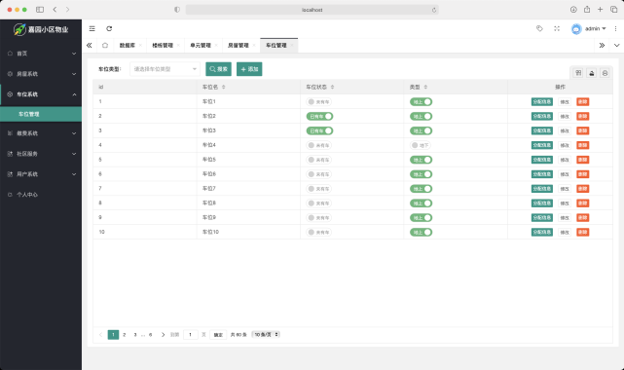Click the green 搜索 button

(x=218, y=69)
